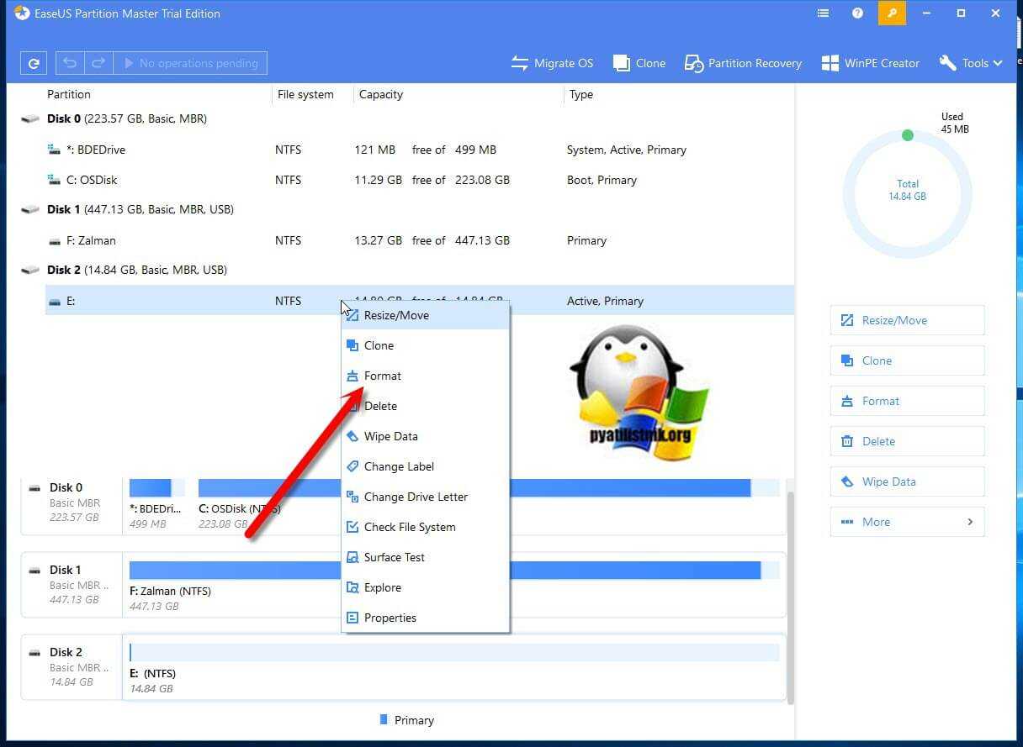Choose Properties in the context menu
Viewport: 1023px width, 747px height.
tap(425, 618)
